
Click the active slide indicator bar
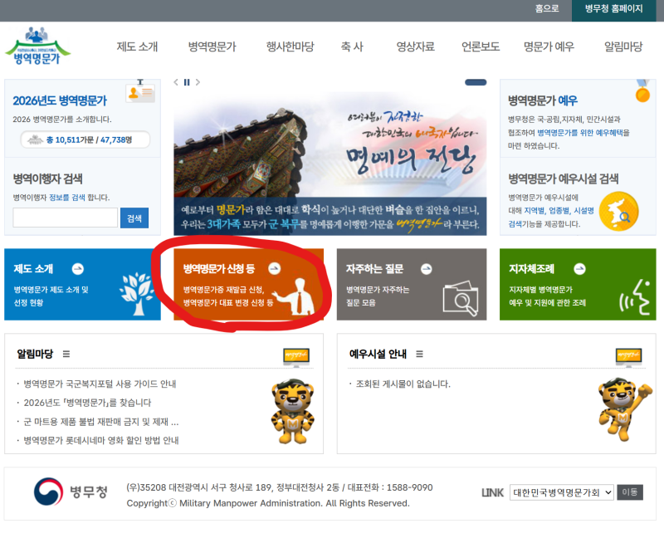pyautogui.click(x=476, y=82)
